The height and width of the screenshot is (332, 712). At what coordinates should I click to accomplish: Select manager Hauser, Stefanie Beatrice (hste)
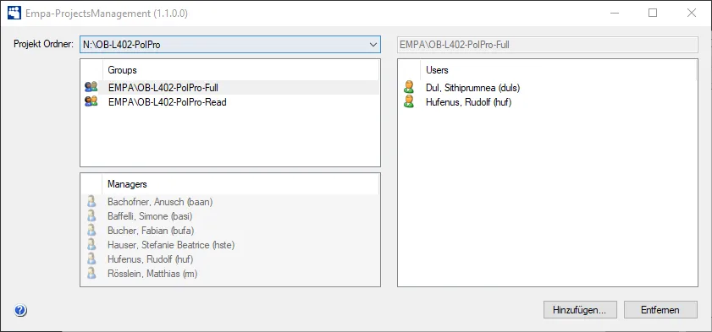pos(171,245)
